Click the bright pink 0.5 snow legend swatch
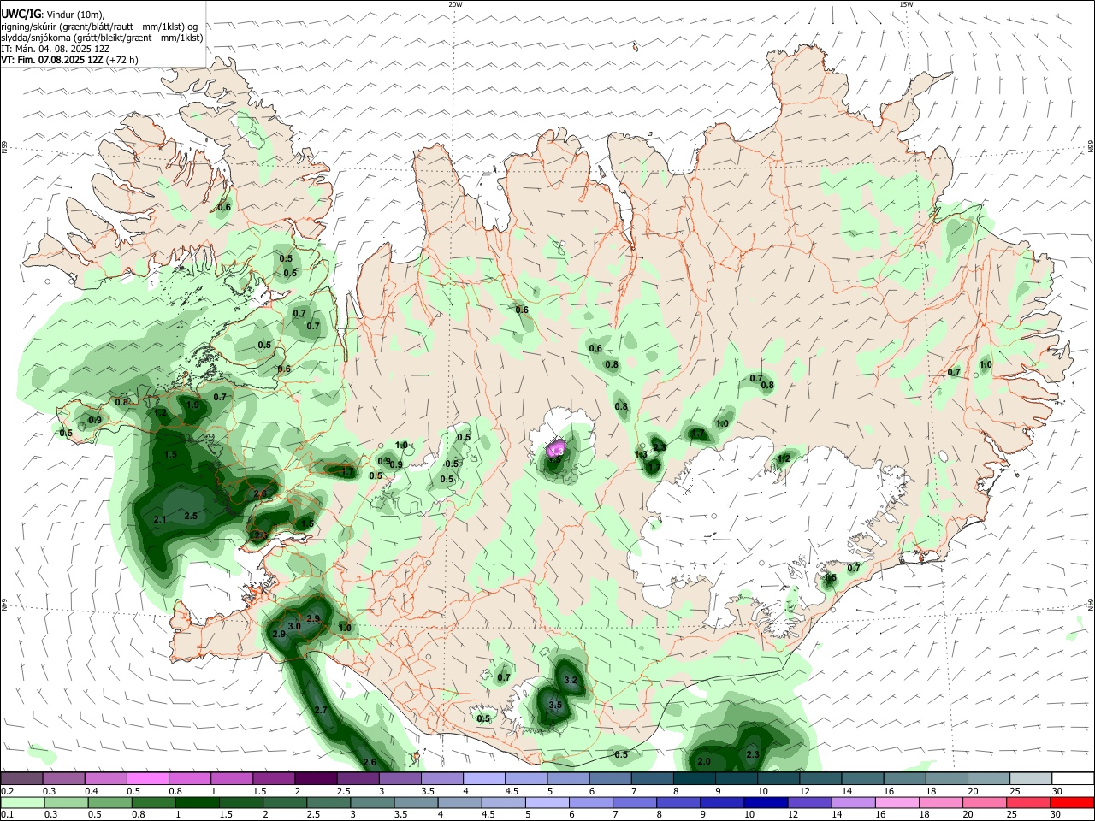The height and width of the screenshot is (821, 1095). [x=147, y=779]
